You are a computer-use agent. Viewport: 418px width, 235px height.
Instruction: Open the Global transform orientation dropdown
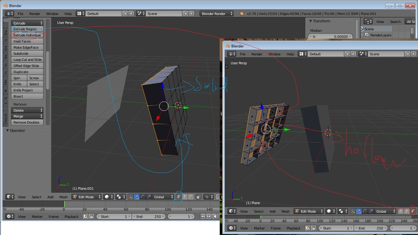[163, 197]
